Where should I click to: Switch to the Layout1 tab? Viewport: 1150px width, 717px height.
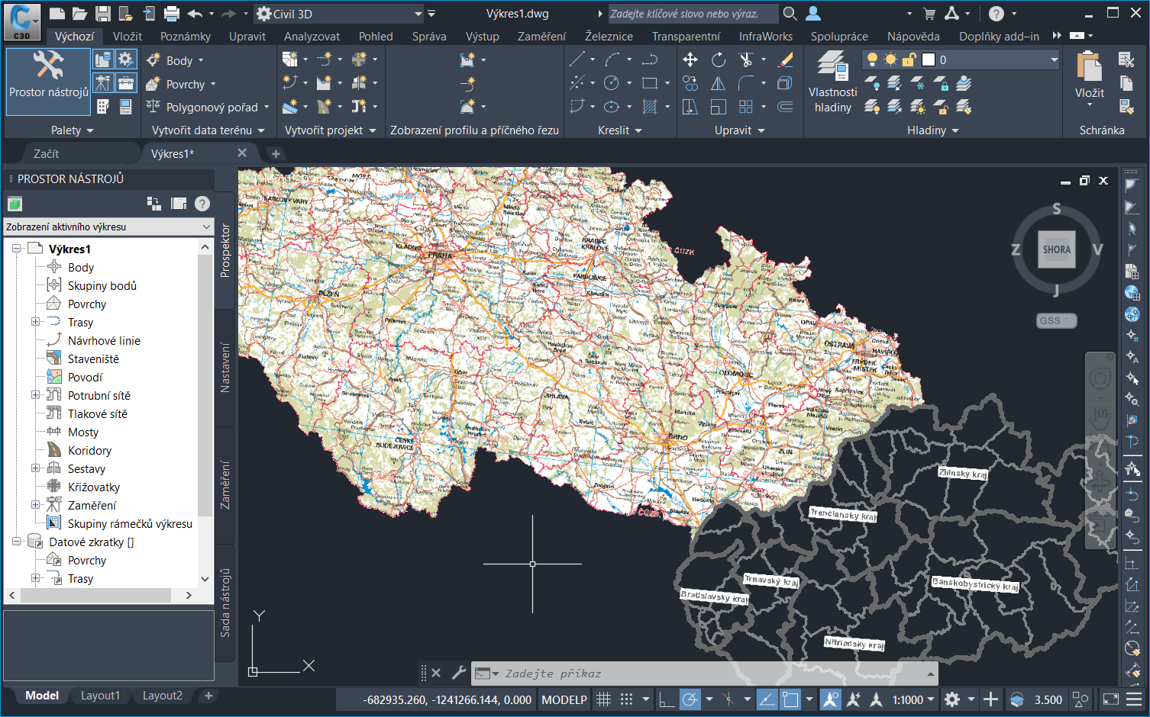(x=100, y=696)
